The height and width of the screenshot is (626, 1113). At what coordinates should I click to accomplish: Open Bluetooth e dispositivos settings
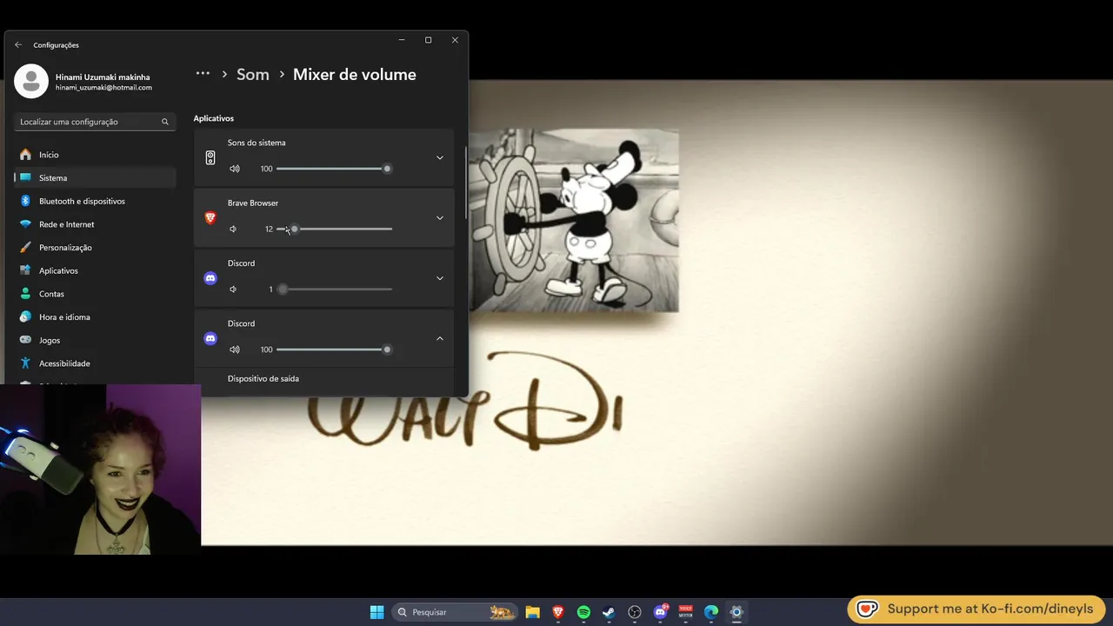point(95,201)
